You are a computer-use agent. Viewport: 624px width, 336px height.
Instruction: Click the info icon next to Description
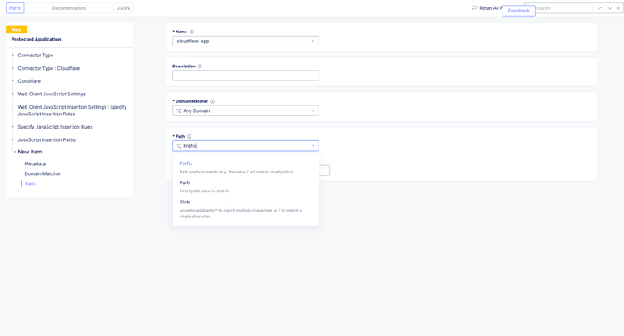[x=200, y=66]
